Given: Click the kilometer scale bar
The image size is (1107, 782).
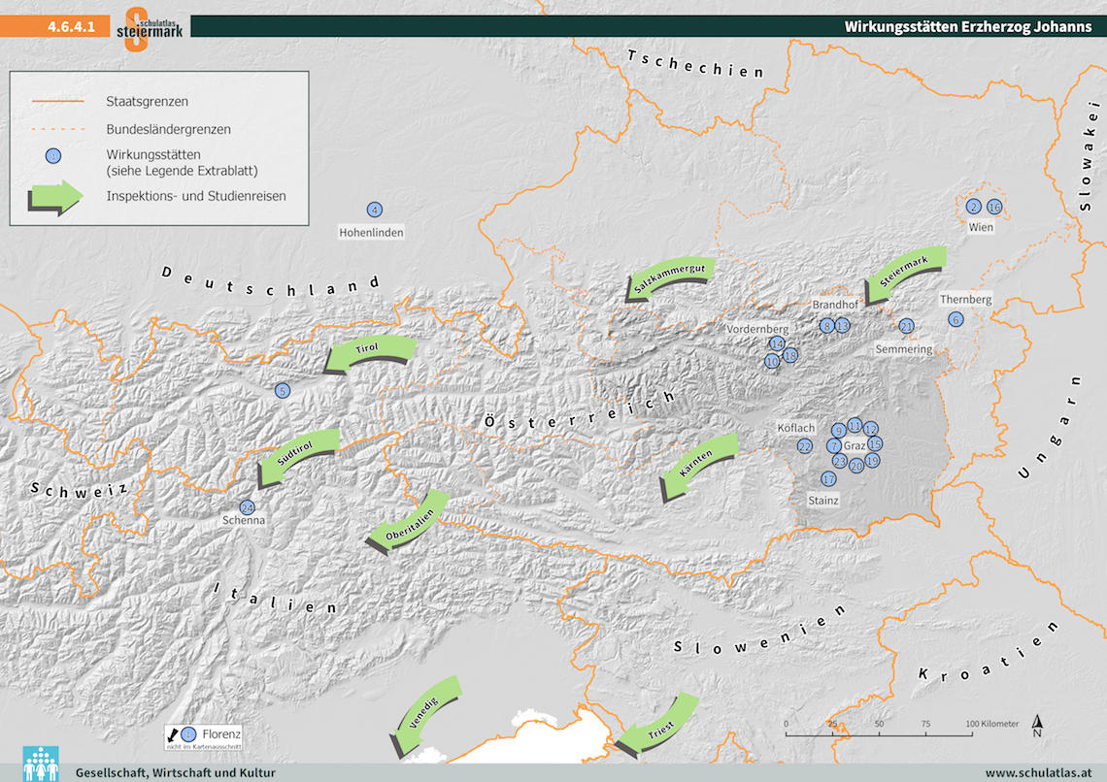Looking at the screenshot, I should (878, 729).
